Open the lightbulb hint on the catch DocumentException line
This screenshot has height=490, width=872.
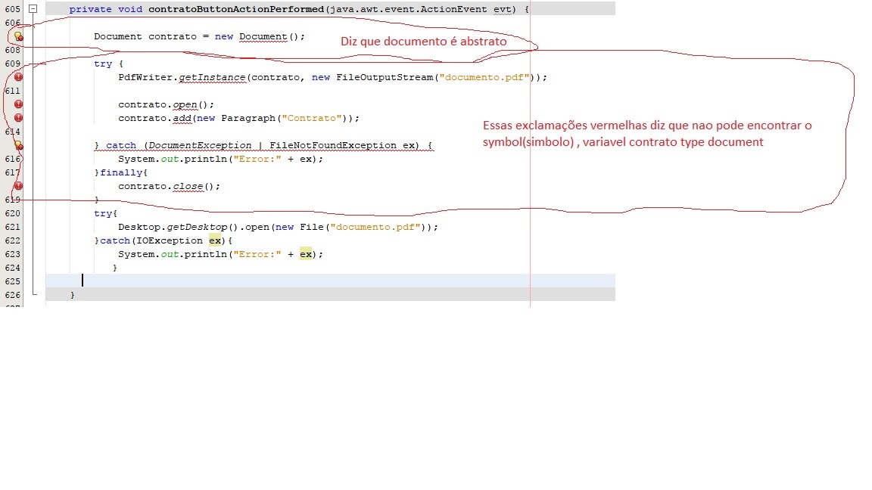(18, 145)
